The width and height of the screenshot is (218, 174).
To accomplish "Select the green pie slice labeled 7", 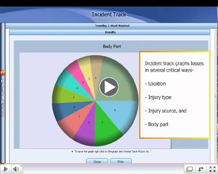I will tap(103, 126).
